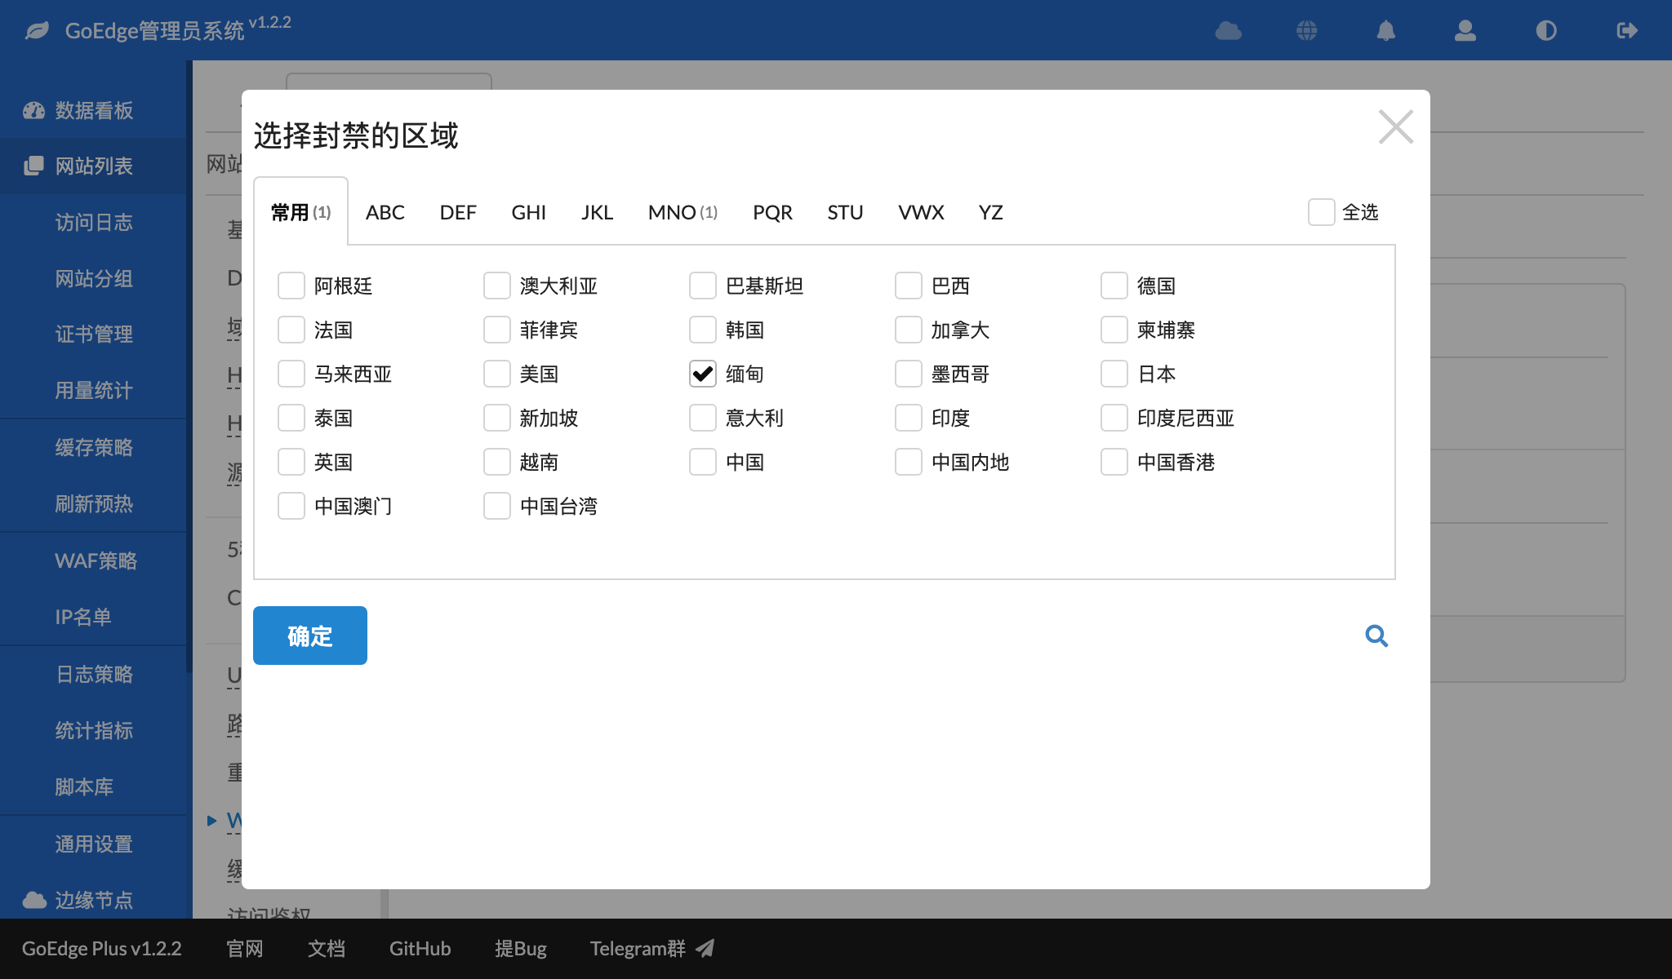Open 通用设置 in the sidebar
1672x979 pixels.
[x=94, y=844]
